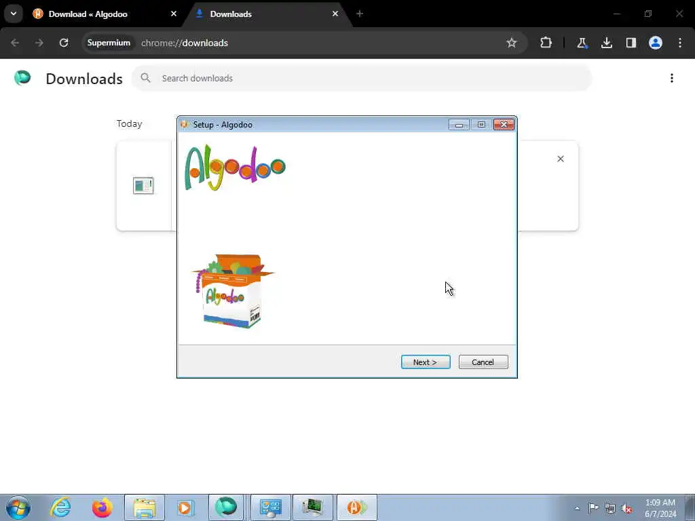Image resolution: width=695 pixels, height=521 pixels.
Task: Close the Download « Algodoo tab
Action: click(174, 14)
